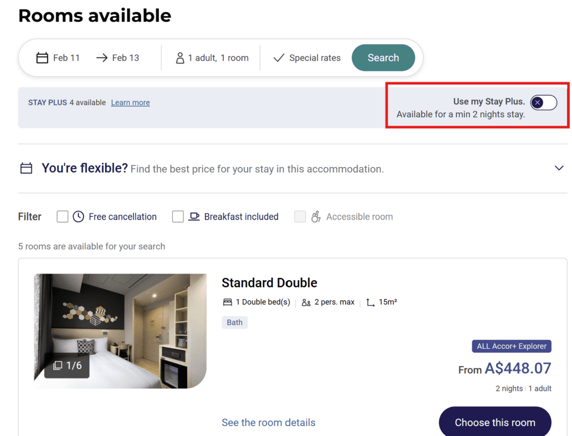
Task: Click the checkmark icon beside Special rates
Action: point(279,58)
